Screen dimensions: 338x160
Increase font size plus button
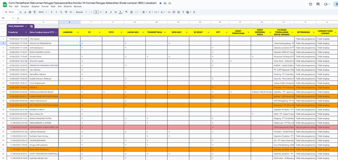pyautogui.click(x=101, y=12)
